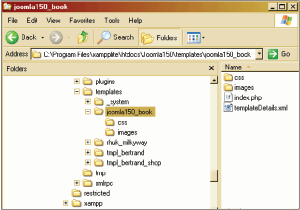300x210 pixels.
Task: Select templates folder in tree
Action: pyautogui.click(x=108, y=92)
